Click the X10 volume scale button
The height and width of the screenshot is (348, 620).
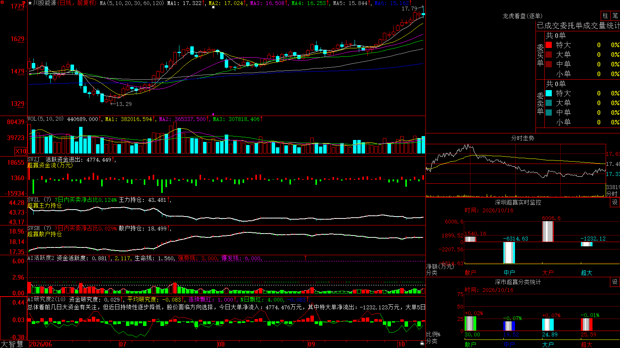[x=21, y=151]
